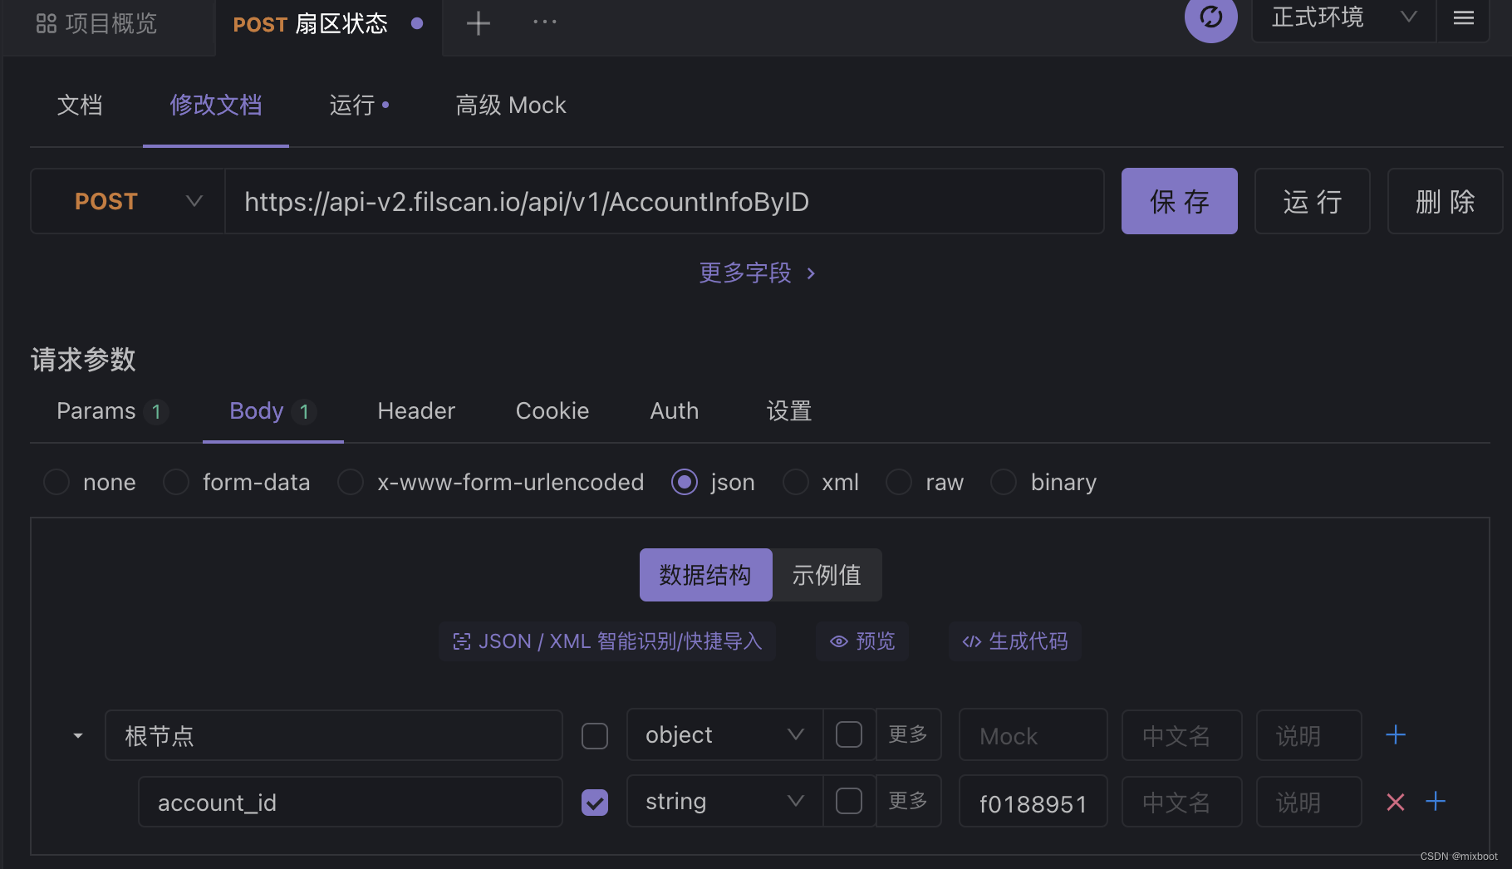Viewport: 1512px width, 869px height.
Task: Open the Cookie tab
Action: (x=552, y=411)
